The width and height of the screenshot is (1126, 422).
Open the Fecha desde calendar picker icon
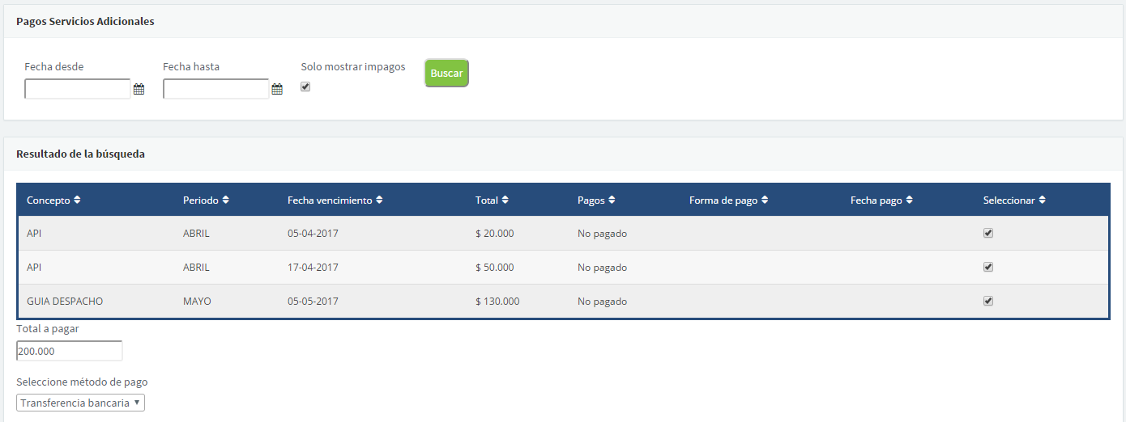[x=139, y=90]
